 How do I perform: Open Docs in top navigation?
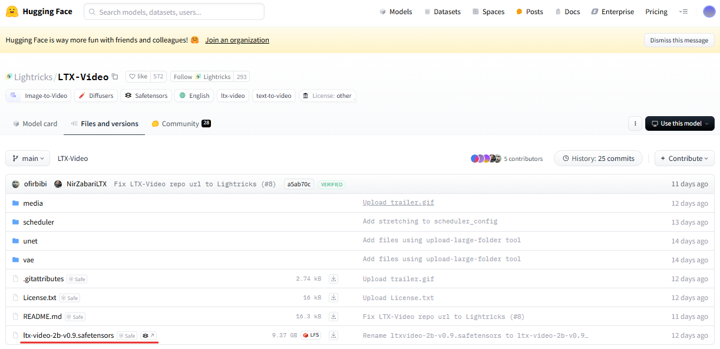[x=567, y=12]
